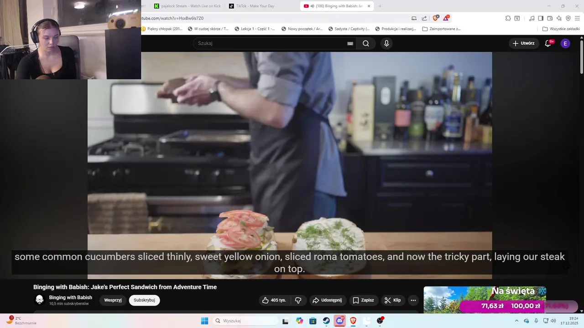The height and width of the screenshot is (328, 584).
Task: Dislike the video with thumbs down icon
Action: click(298, 300)
